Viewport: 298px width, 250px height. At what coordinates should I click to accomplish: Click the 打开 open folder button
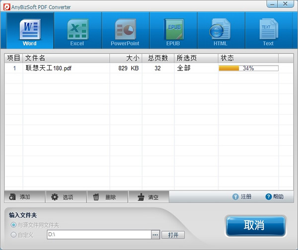(x=173, y=235)
